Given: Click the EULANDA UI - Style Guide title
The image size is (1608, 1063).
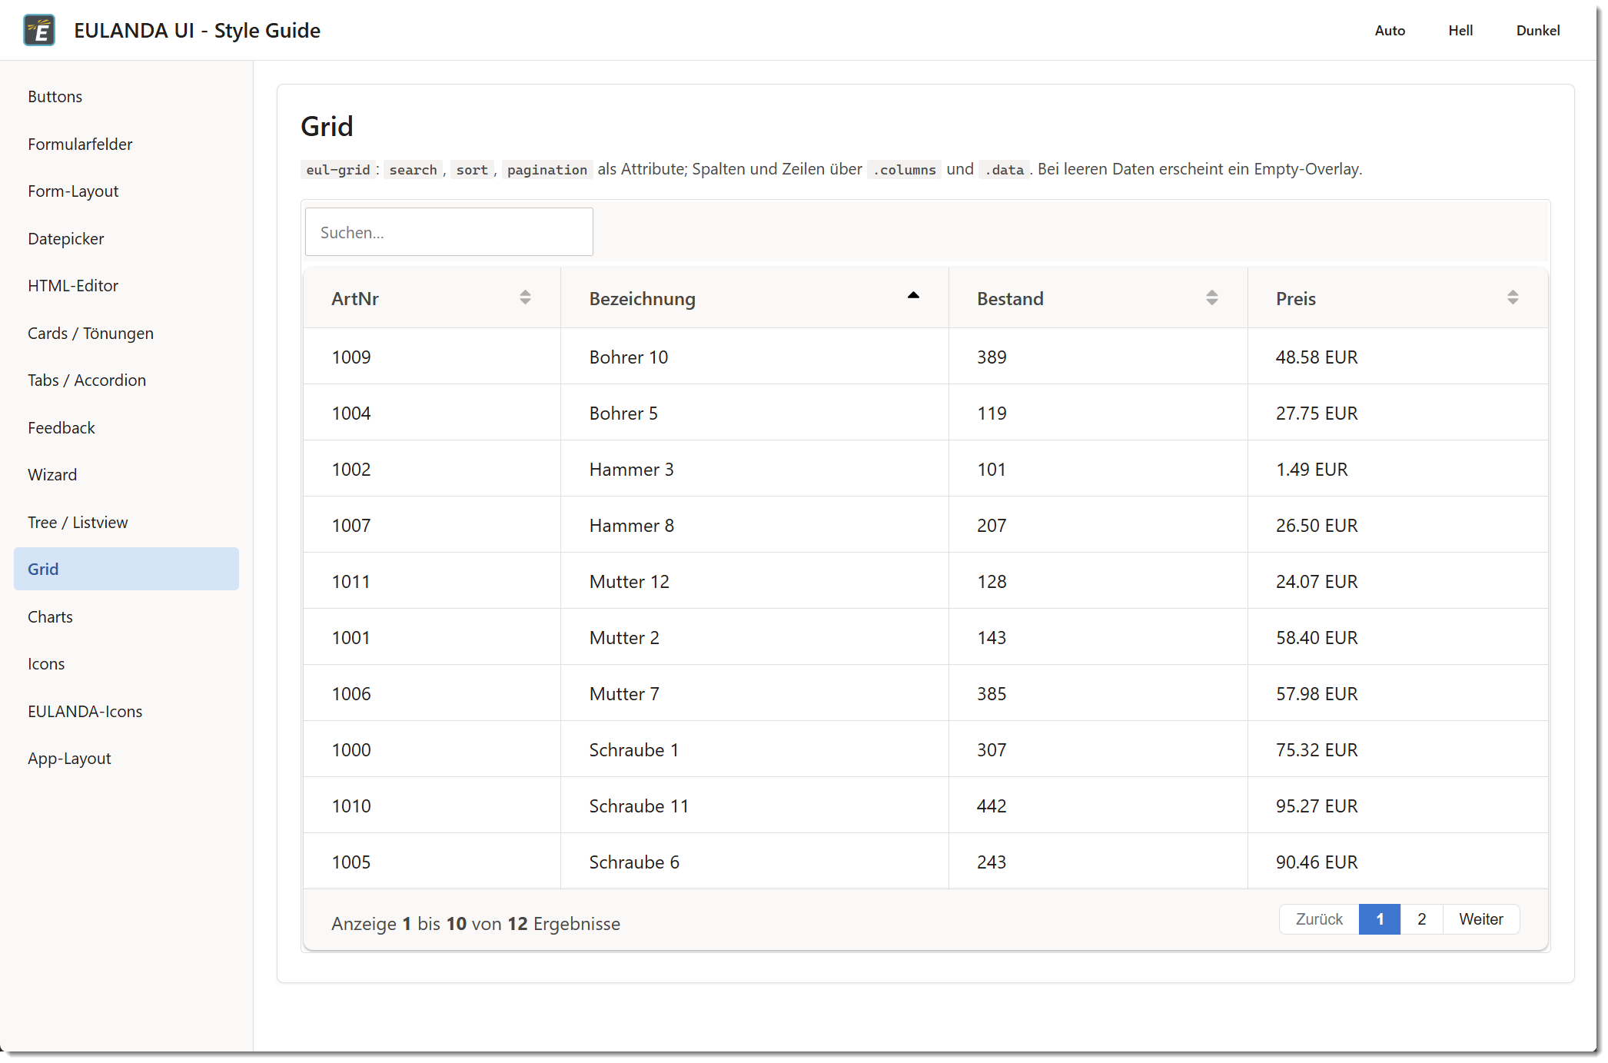Looking at the screenshot, I should [x=197, y=30].
